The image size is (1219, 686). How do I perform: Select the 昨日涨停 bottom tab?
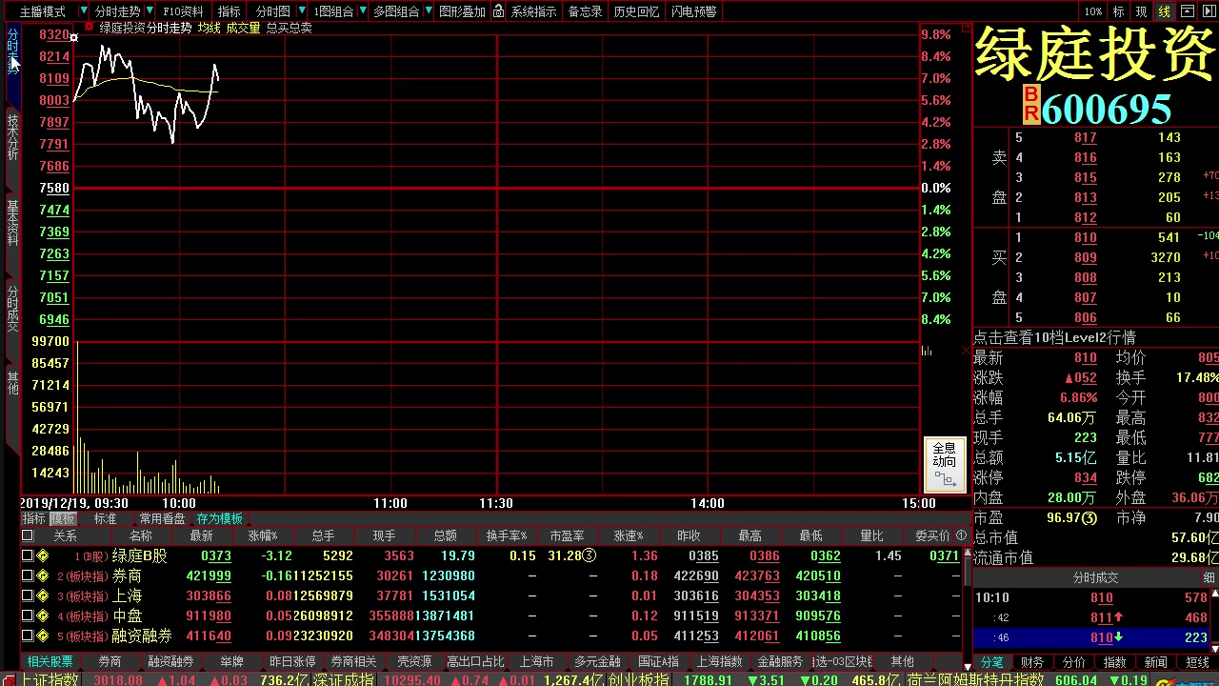coord(292,661)
